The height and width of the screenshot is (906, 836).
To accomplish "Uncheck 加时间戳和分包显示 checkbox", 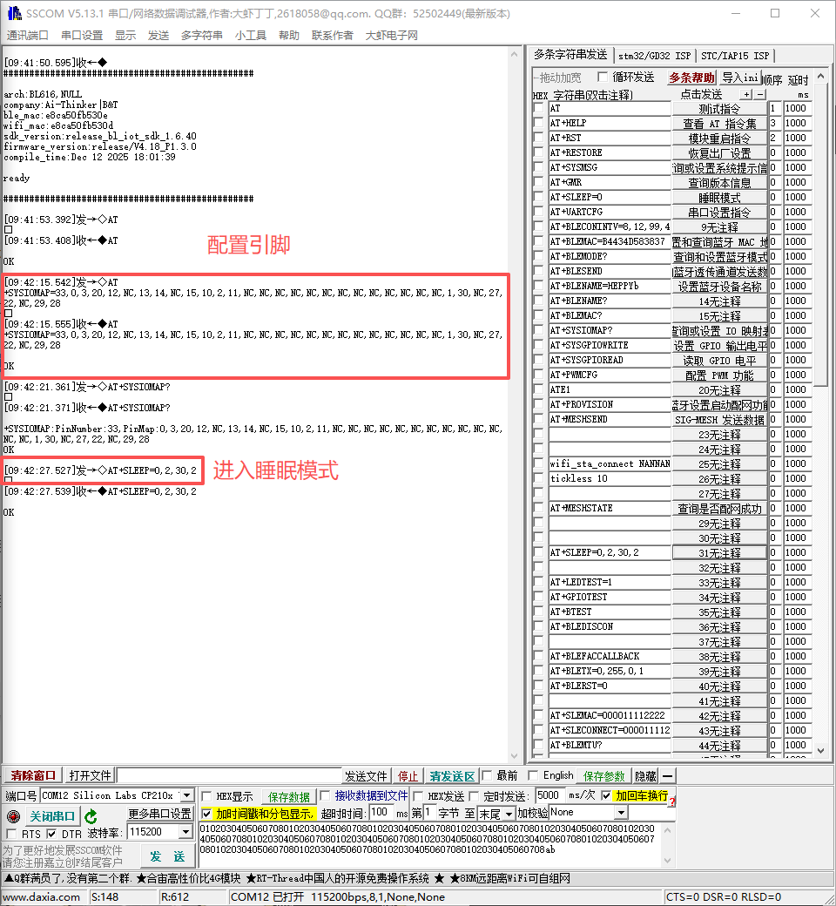I will coord(207,814).
